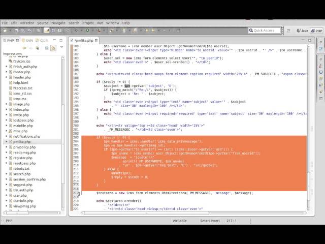Click the blue monitor icon in the right trim

click(x=320, y=72)
